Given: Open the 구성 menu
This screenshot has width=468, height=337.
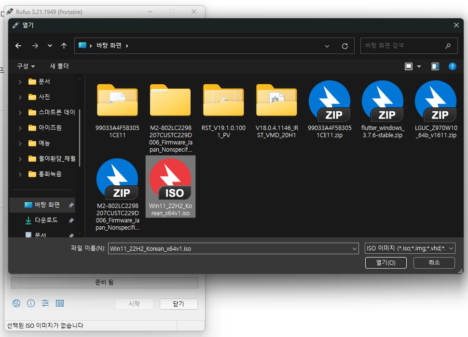Looking at the screenshot, I should tap(26, 66).
